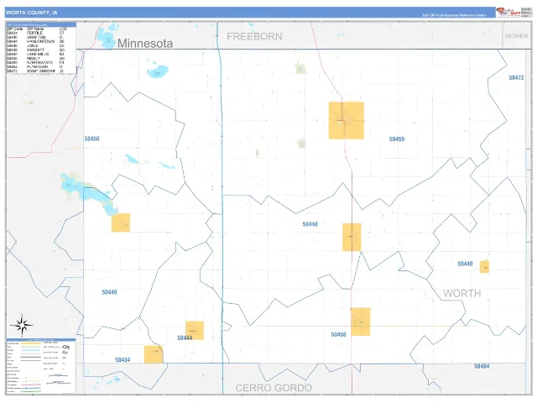Screen dimensions: 537x403
Task: Select the orange city square beside 50456
Action: tap(361, 322)
